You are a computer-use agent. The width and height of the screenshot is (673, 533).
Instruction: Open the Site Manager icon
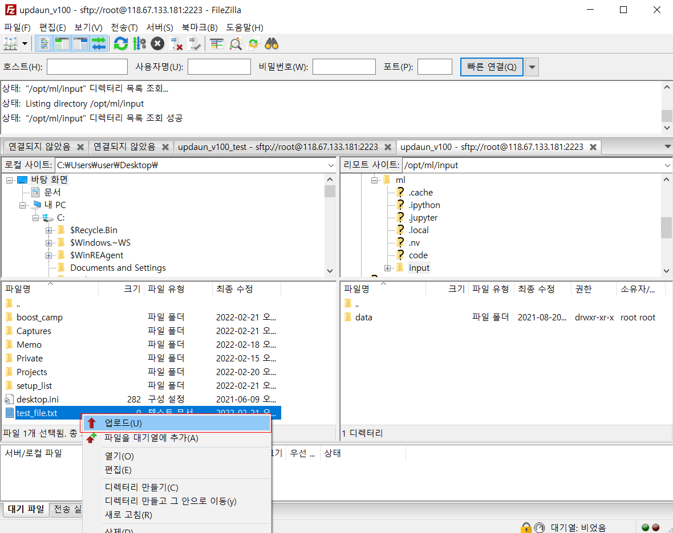coord(10,44)
